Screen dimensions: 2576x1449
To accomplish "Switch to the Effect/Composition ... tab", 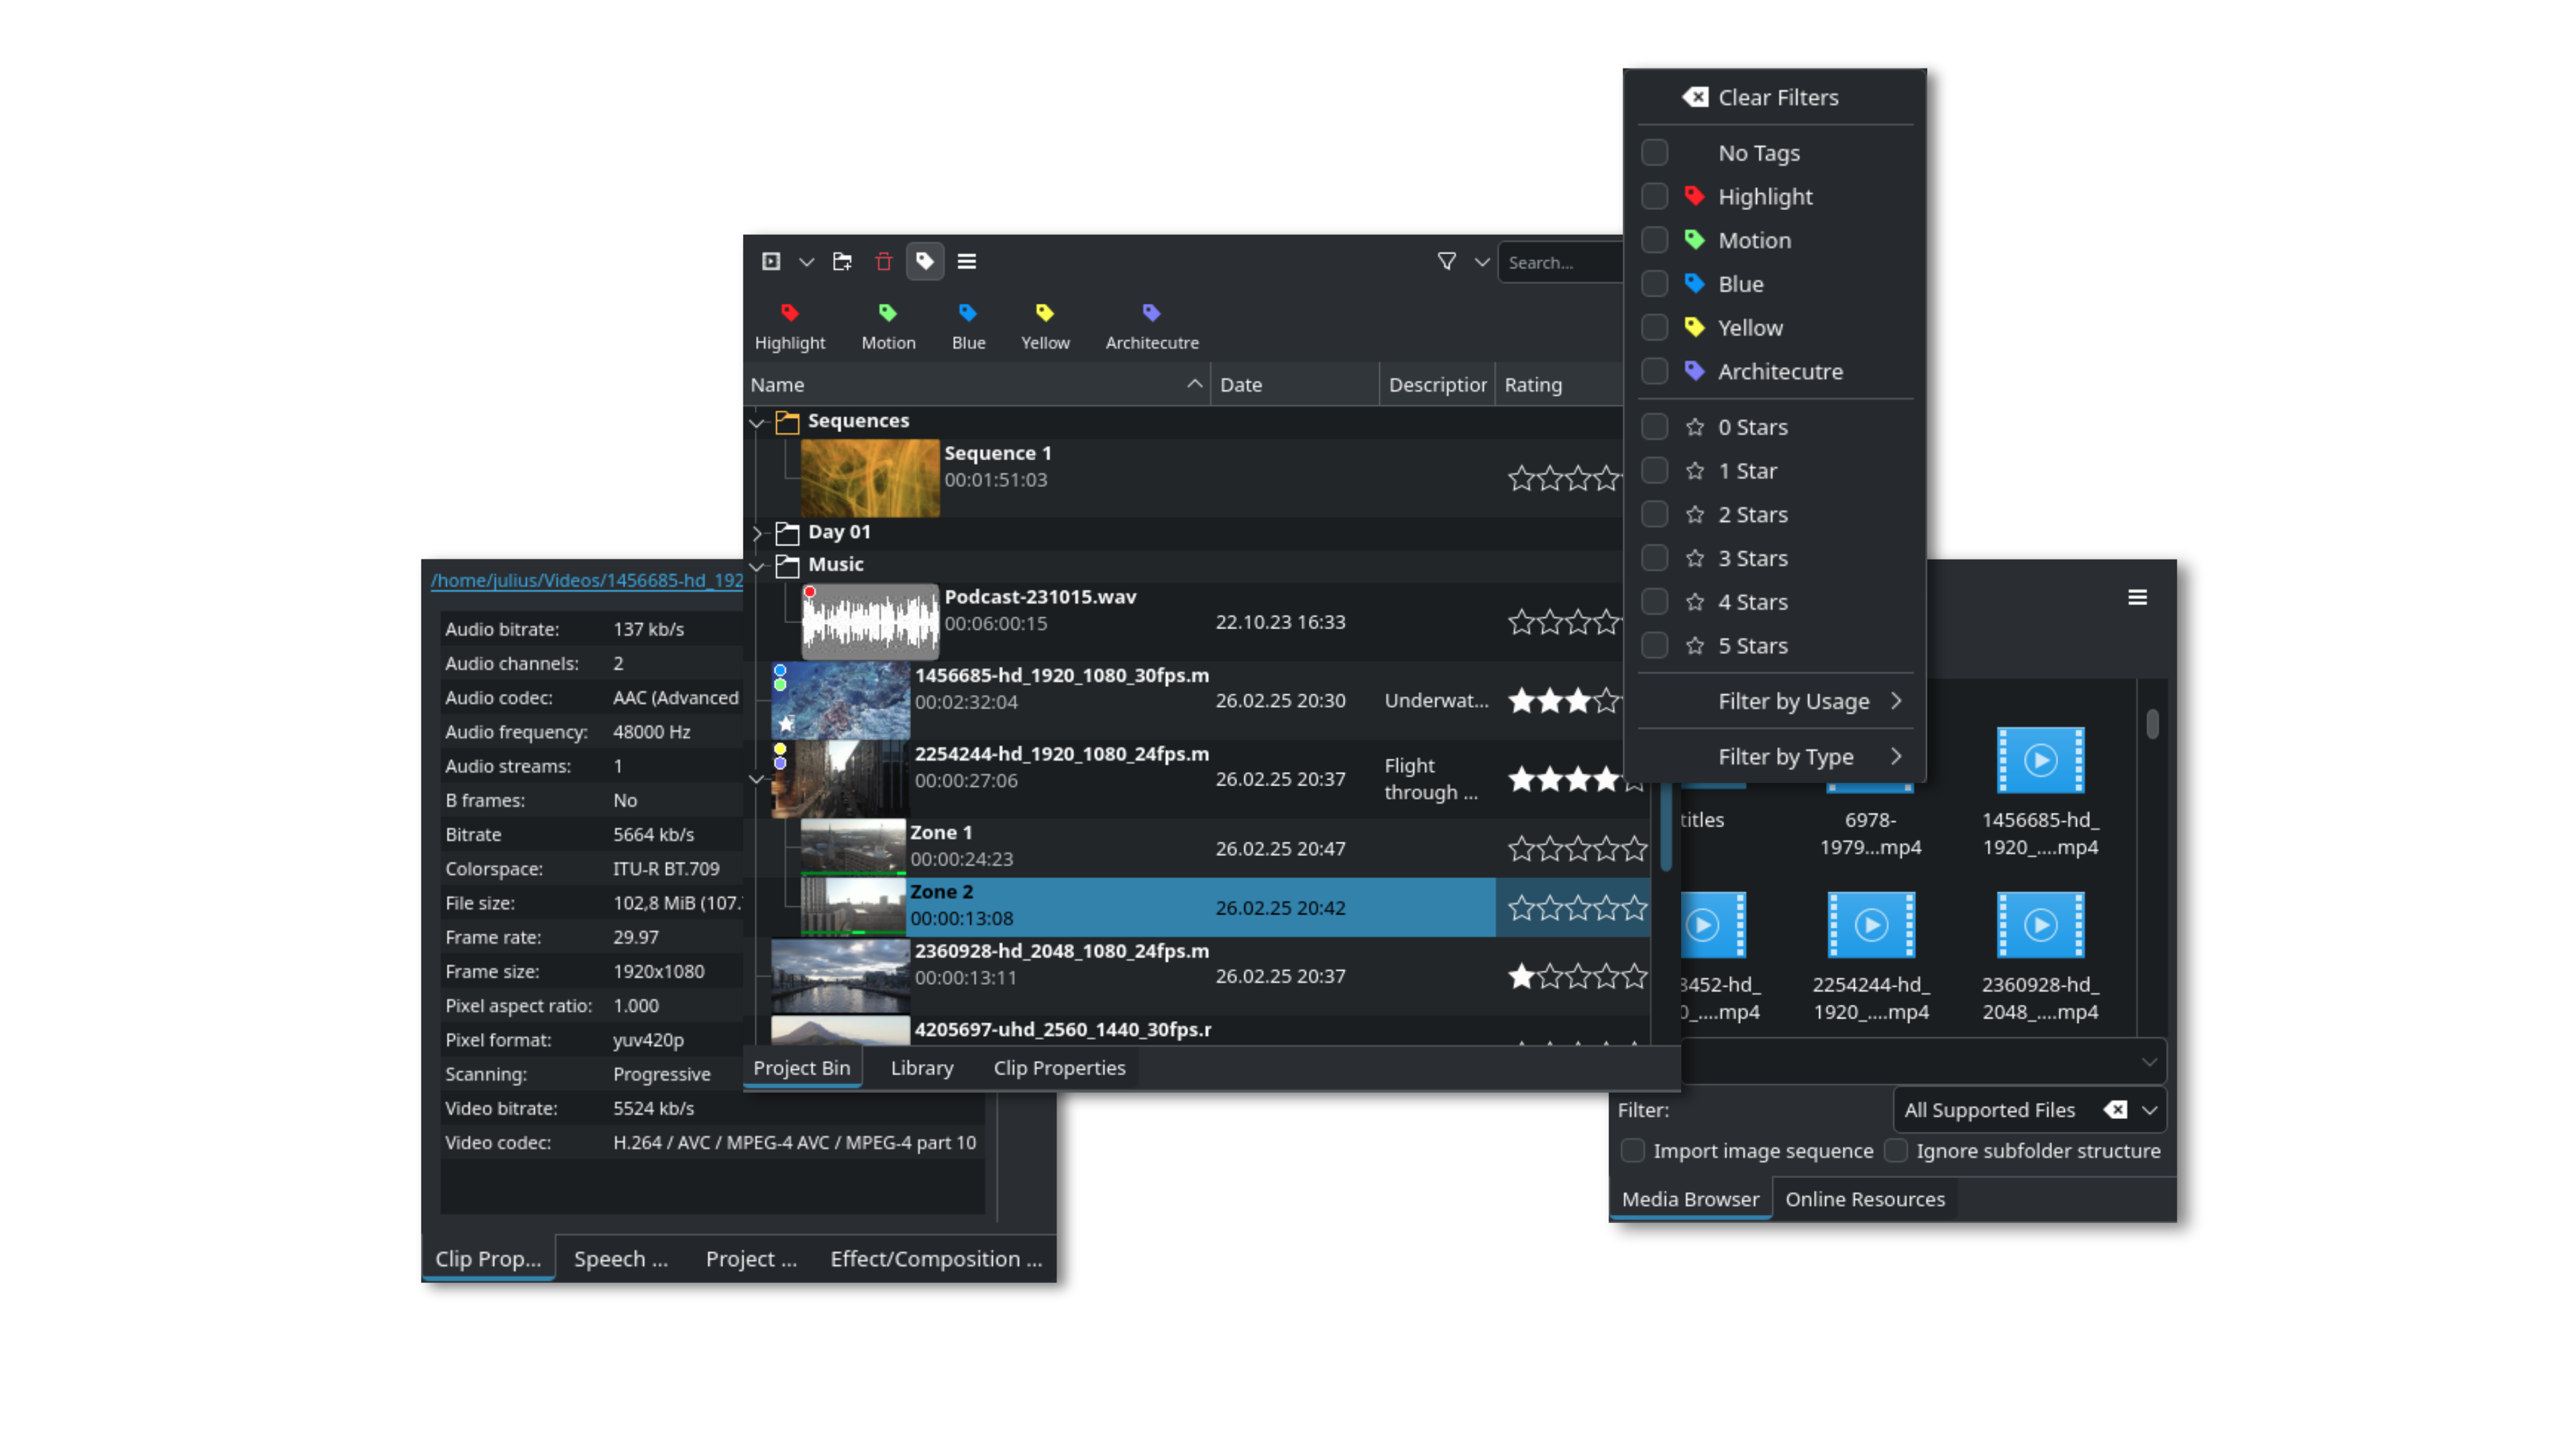I will [x=936, y=1259].
